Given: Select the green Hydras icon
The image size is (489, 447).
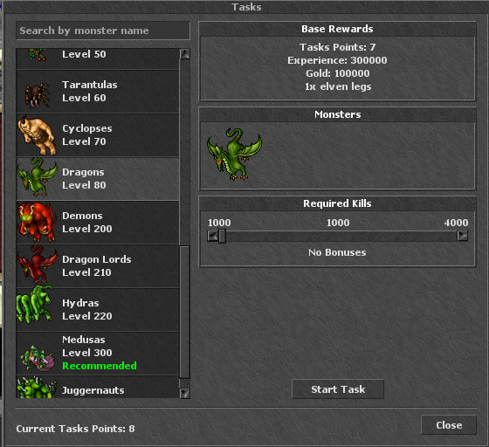Looking at the screenshot, I should pyautogui.click(x=34, y=304).
